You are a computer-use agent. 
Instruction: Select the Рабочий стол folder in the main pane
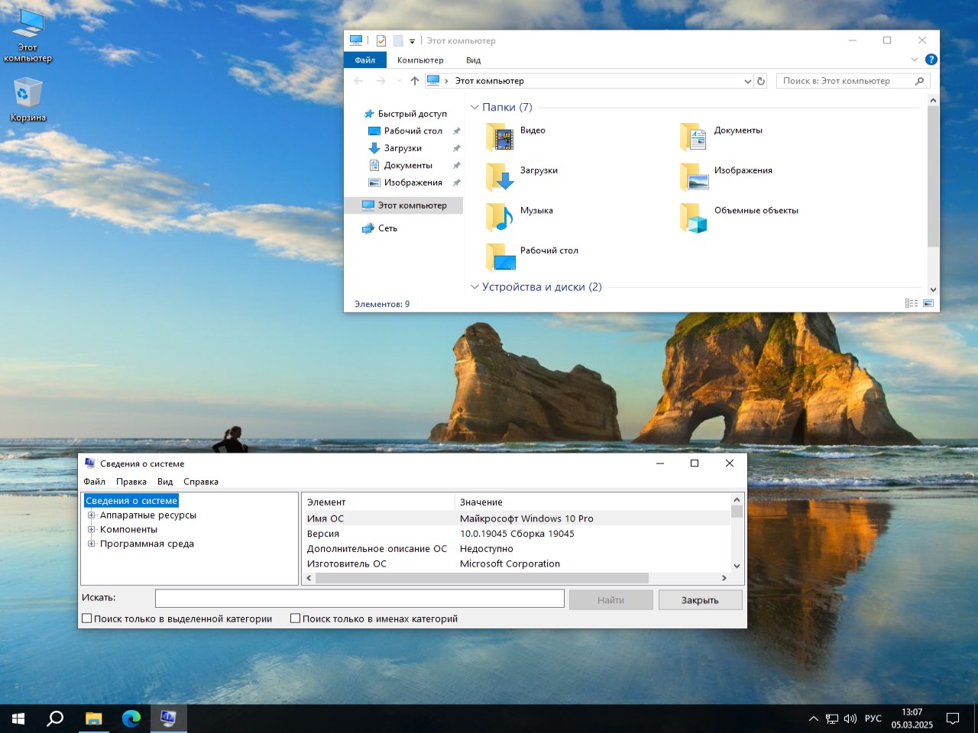[501, 257]
